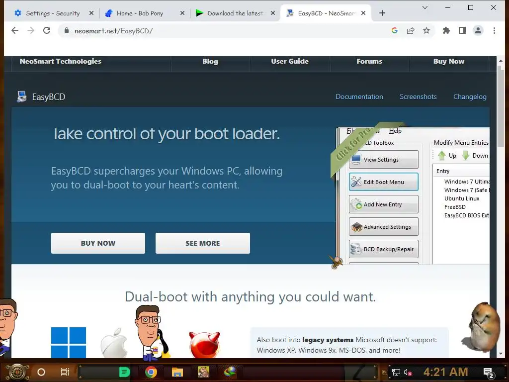Close the EasyBCD - NeoSmart tab

(x=363, y=13)
